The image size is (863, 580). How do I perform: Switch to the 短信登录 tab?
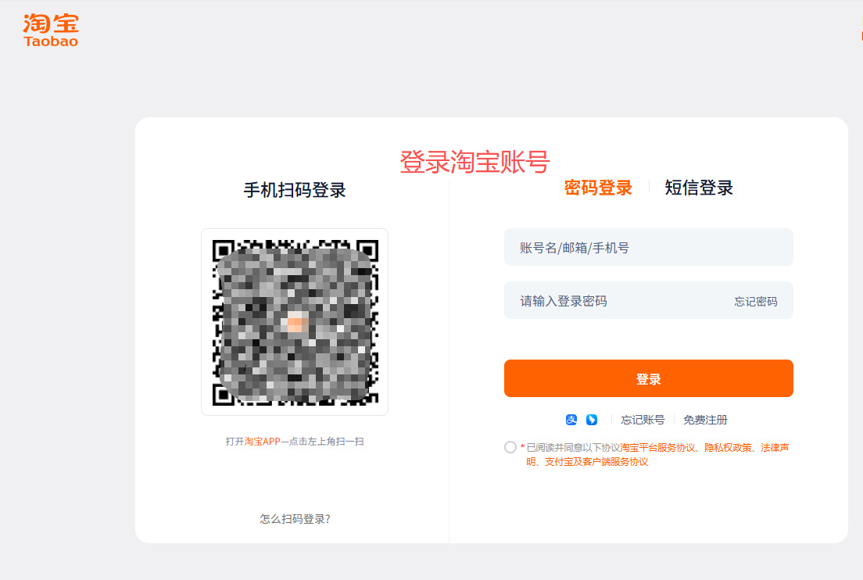click(x=698, y=188)
